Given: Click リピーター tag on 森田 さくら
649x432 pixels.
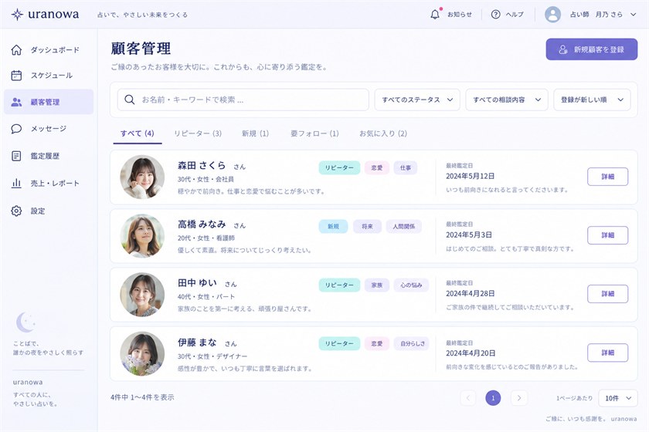Looking at the screenshot, I should click(339, 168).
